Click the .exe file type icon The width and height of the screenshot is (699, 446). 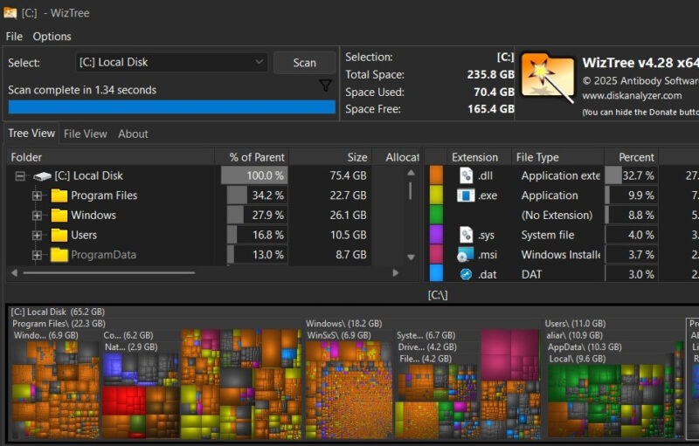click(x=466, y=196)
